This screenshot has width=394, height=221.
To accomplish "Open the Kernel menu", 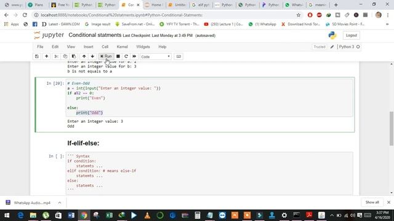I will tap(123, 47).
